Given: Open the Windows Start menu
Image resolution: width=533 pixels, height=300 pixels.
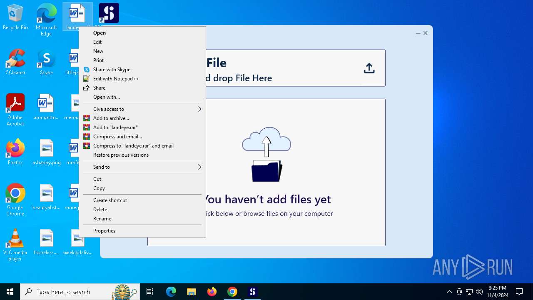Looking at the screenshot, I should coord(10,292).
